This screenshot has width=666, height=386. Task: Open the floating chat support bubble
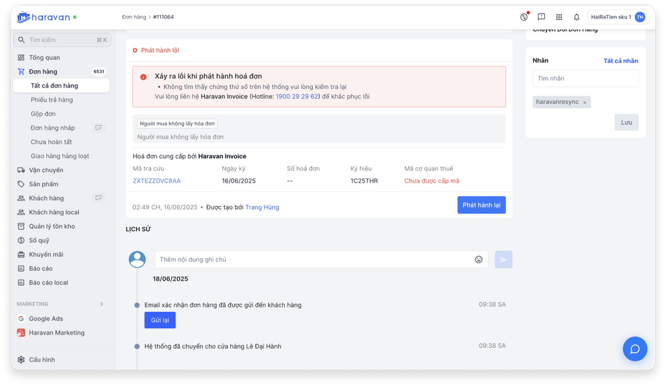(x=635, y=349)
